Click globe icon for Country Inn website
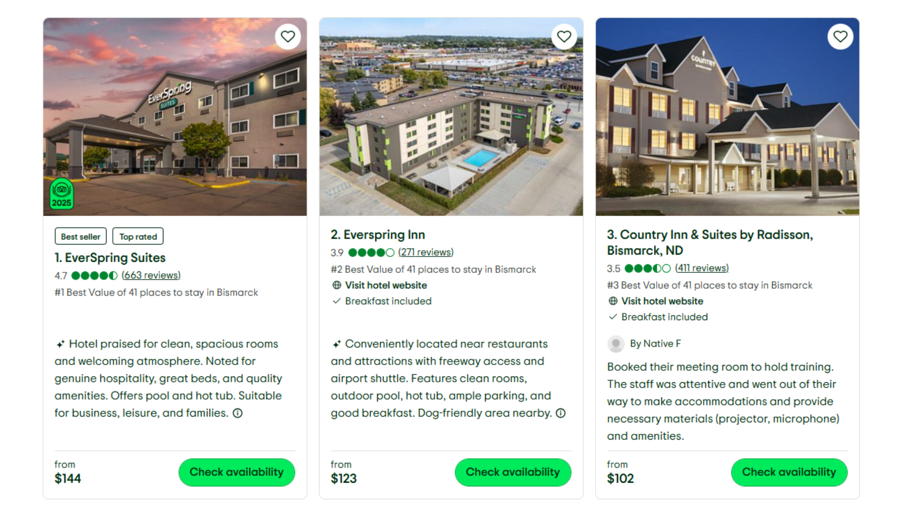The height and width of the screenshot is (516, 917). pyautogui.click(x=613, y=301)
